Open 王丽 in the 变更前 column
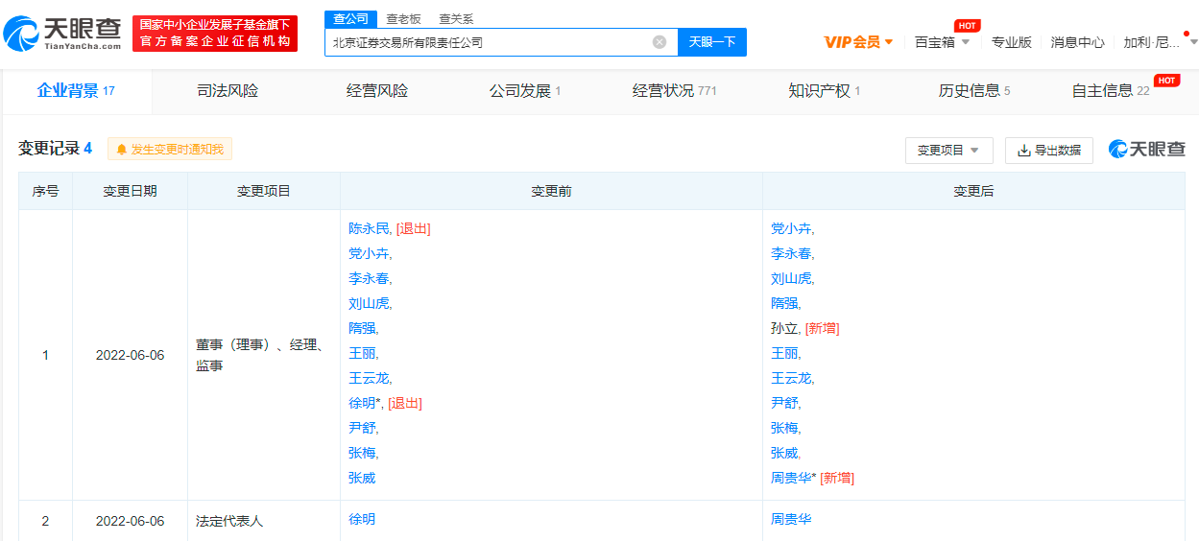1199x541 pixels. (362, 353)
